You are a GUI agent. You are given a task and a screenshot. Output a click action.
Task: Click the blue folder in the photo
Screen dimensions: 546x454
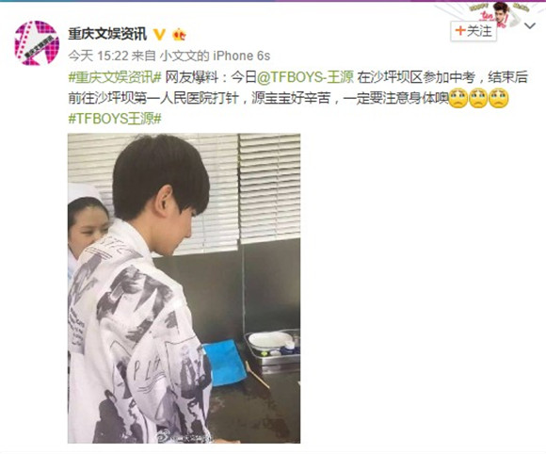225,363
